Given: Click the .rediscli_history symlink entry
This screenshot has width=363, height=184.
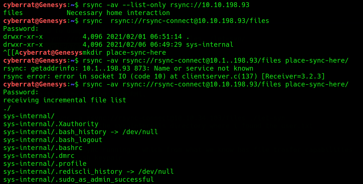Looking at the screenshot, I should point(88,172).
